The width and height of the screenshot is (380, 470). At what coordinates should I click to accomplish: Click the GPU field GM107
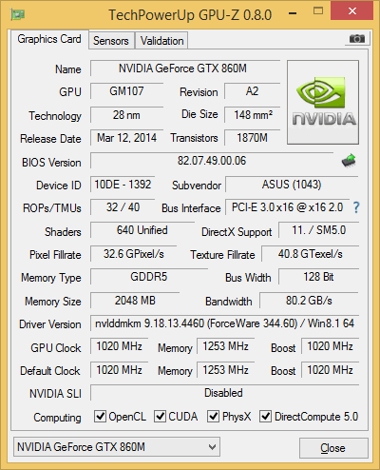[126, 91]
